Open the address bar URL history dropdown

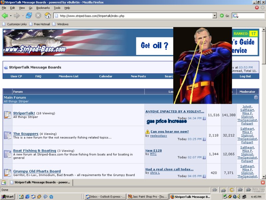[214, 16]
